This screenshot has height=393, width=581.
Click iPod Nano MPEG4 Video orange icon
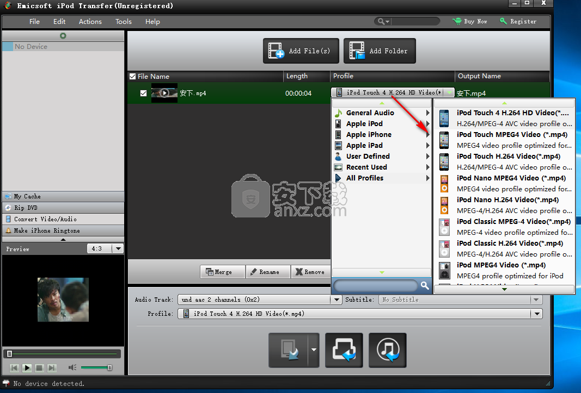(444, 184)
